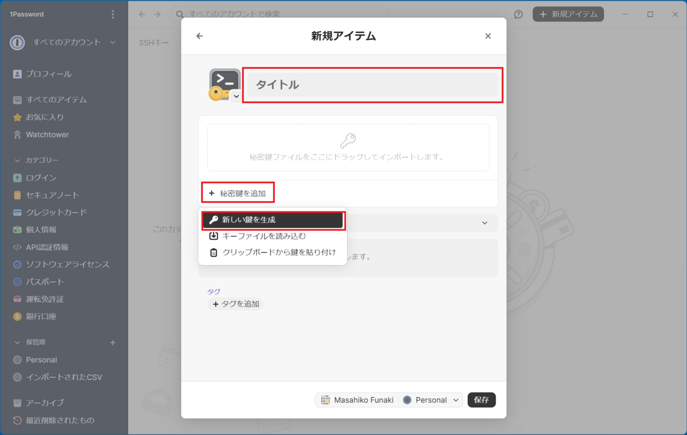Click inside the タイトル input field
687x435 pixels.
[x=373, y=85]
